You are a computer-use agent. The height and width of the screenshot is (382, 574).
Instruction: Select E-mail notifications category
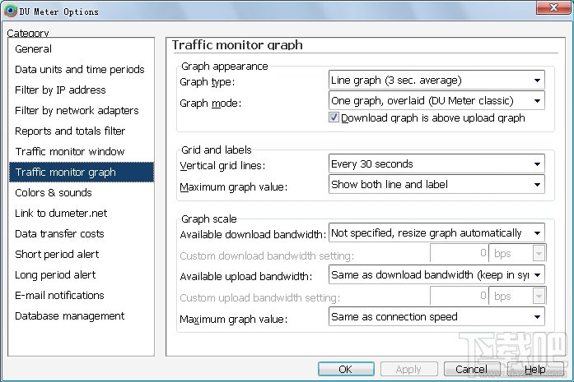point(59,296)
